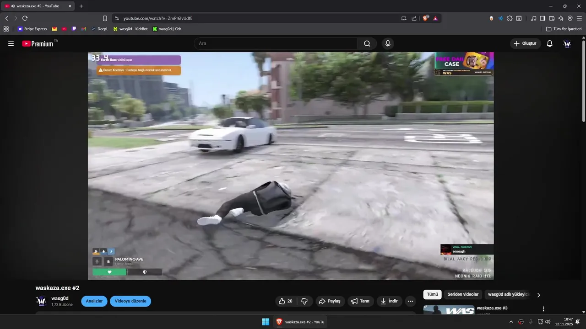Show hidden system tray icons
586x329 pixels.
[x=511, y=322]
